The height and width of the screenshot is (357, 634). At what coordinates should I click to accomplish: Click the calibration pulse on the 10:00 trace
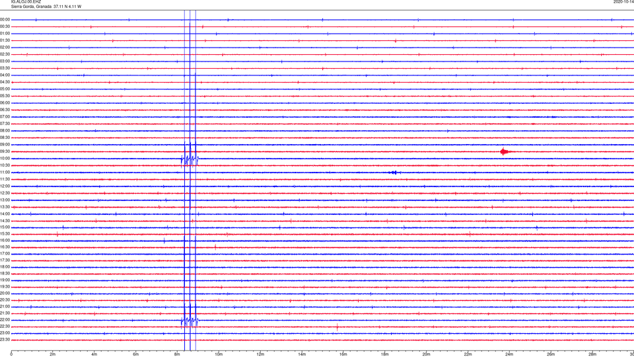190,159
